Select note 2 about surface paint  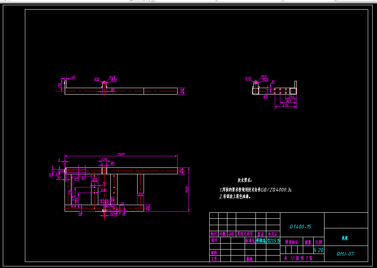coord(235,196)
